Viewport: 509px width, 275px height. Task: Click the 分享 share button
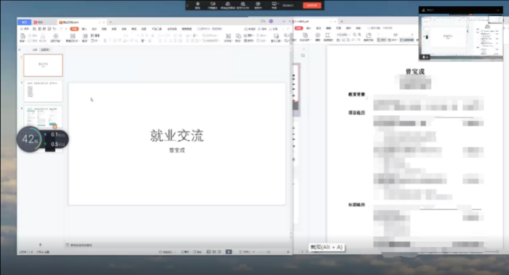[x=273, y=29]
